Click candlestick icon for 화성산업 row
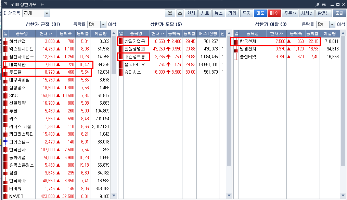Screen dimensions: 347x200 tap(5, 41)
